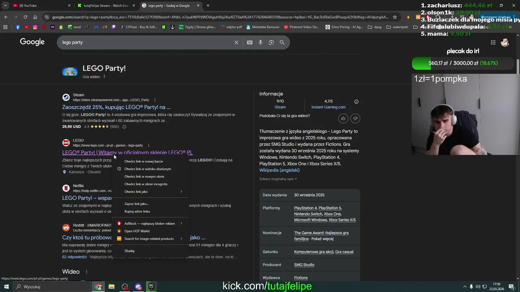Screen dimensions: 520x292
Task: Open the Chrome apps grid in bookmarks bar
Action: click(x=5, y=27)
